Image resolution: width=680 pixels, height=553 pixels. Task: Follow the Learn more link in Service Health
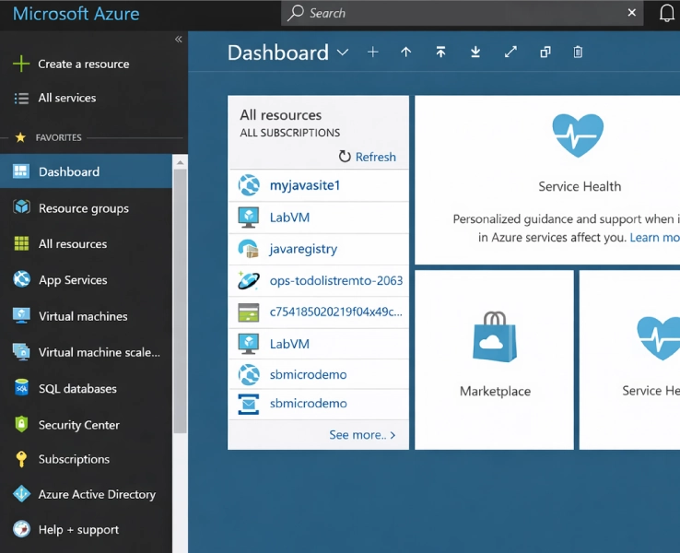pyautogui.click(x=654, y=237)
